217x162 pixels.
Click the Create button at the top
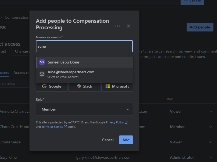click(x=192, y=1)
